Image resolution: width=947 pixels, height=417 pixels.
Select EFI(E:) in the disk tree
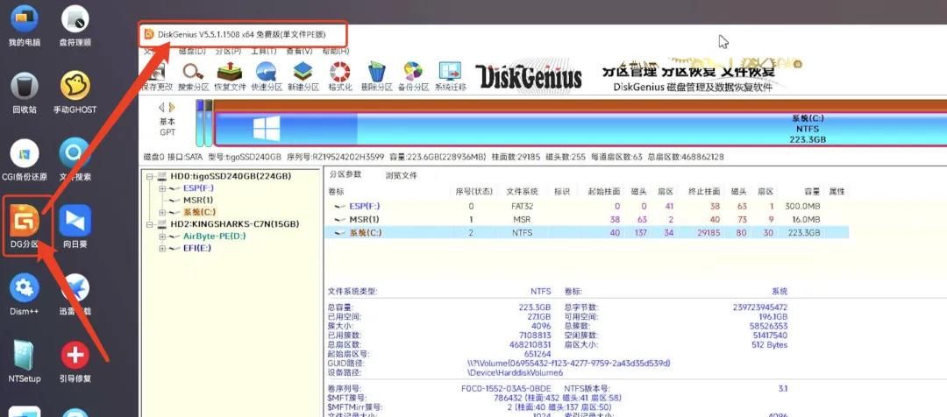[197, 248]
